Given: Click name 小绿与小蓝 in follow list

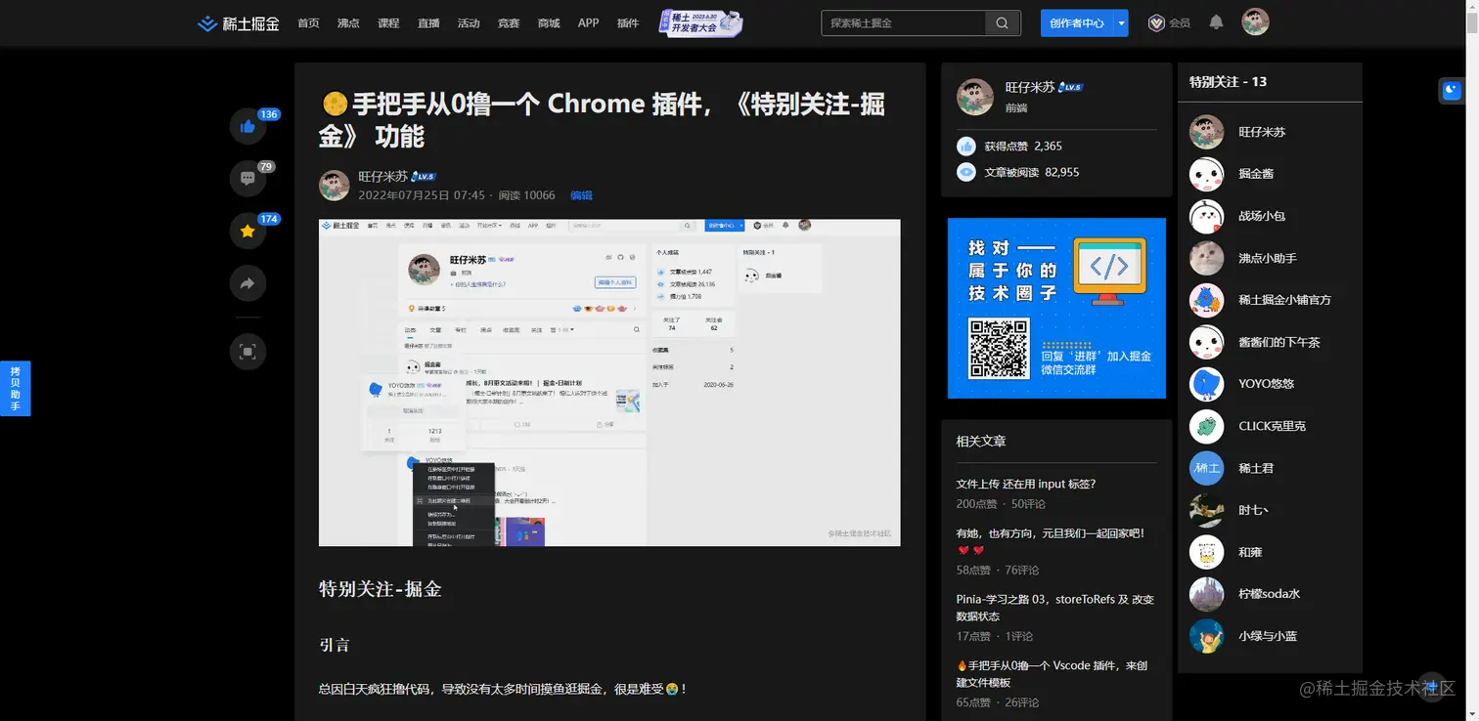Looking at the screenshot, I should [x=1268, y=636].
